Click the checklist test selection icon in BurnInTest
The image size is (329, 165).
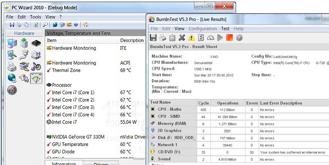(x=201, y=38)
